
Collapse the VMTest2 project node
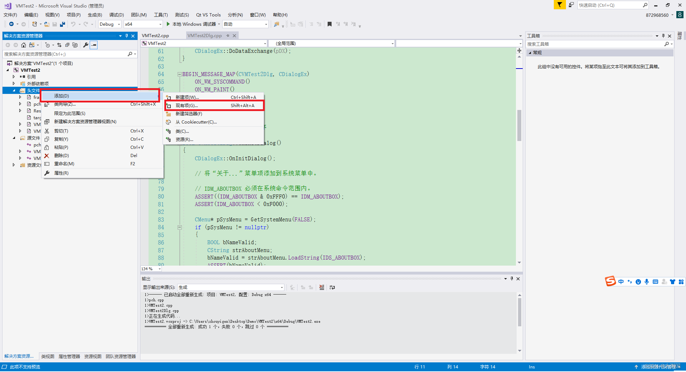(x=8, y=70)
